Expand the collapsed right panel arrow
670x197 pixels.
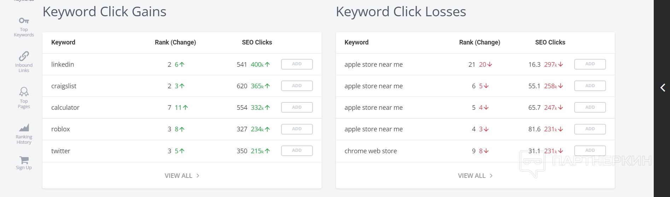(x=663, y=88)
